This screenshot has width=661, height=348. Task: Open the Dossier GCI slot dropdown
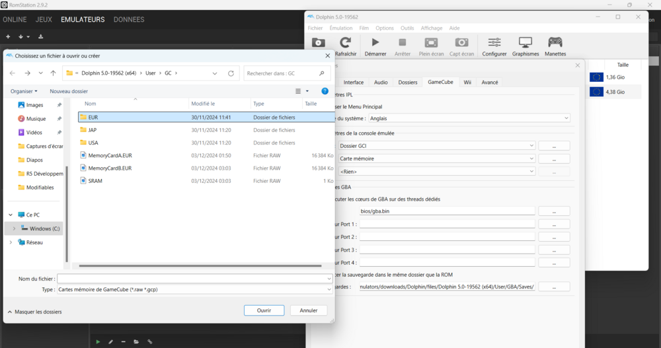(x=436, y=146)
